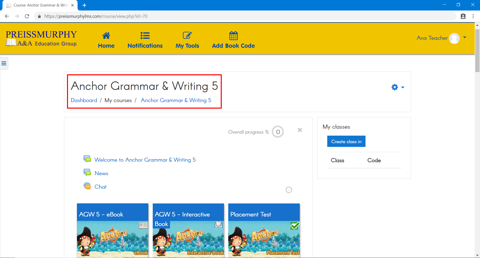Viewport: 480px width, 258px height.
Task: Click the News forum icon
Action: click(87, 173)
